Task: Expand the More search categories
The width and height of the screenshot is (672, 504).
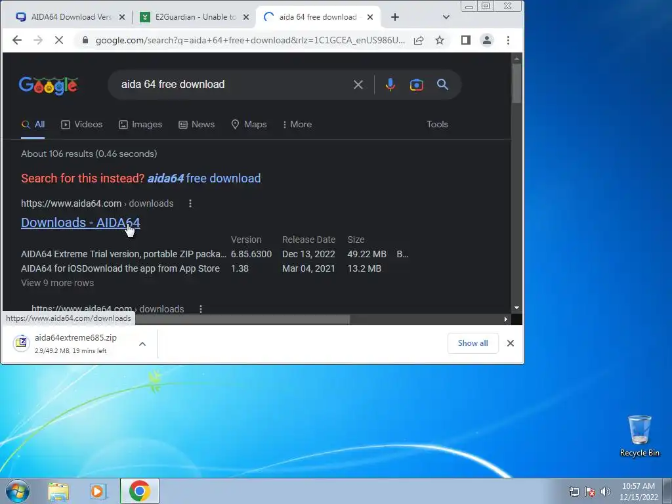Action: click(297, 124)
